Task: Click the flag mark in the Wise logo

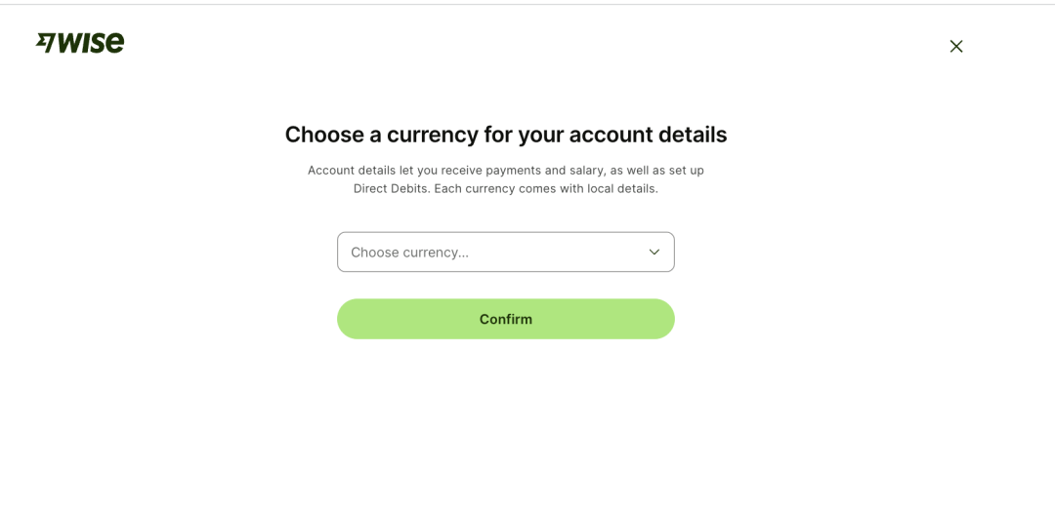Action: (45, 43)
